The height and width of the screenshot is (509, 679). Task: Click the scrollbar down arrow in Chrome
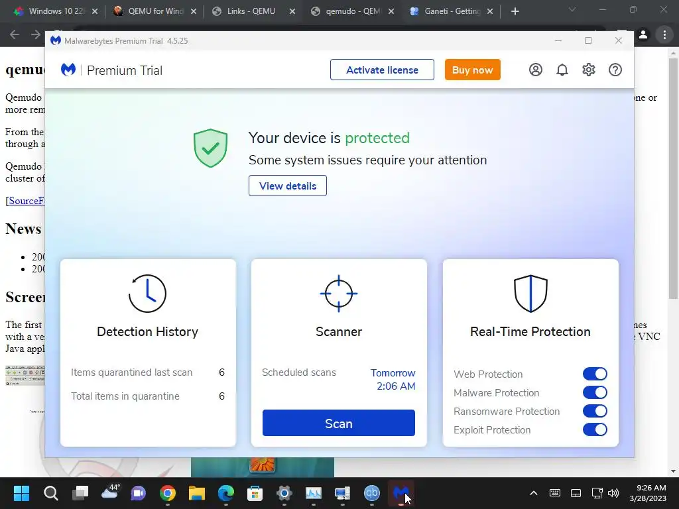pos(673,471)
